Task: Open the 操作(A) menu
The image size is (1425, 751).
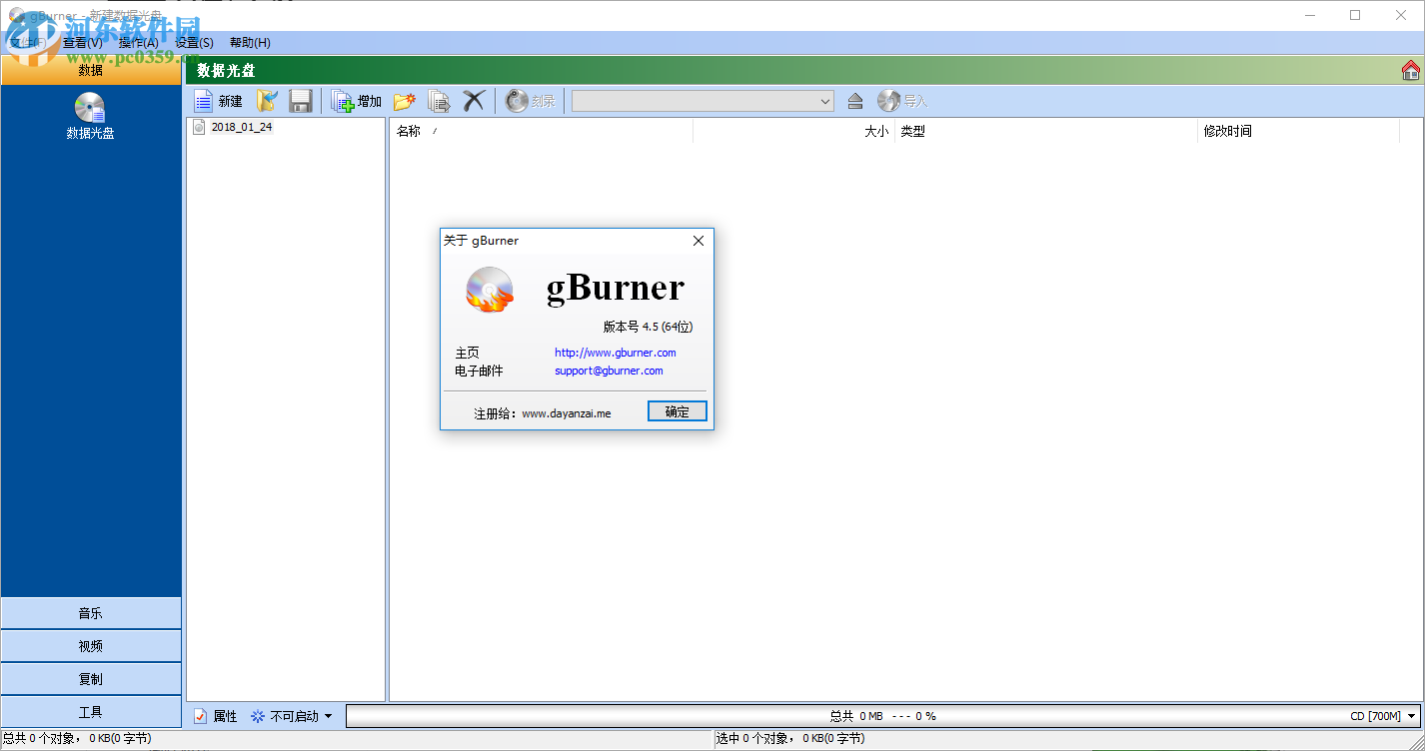Action: (x=138, y=43)
